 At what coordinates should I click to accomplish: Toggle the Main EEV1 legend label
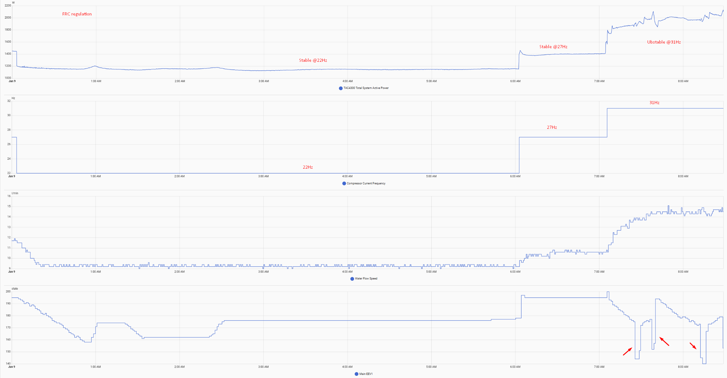(366, 374)
